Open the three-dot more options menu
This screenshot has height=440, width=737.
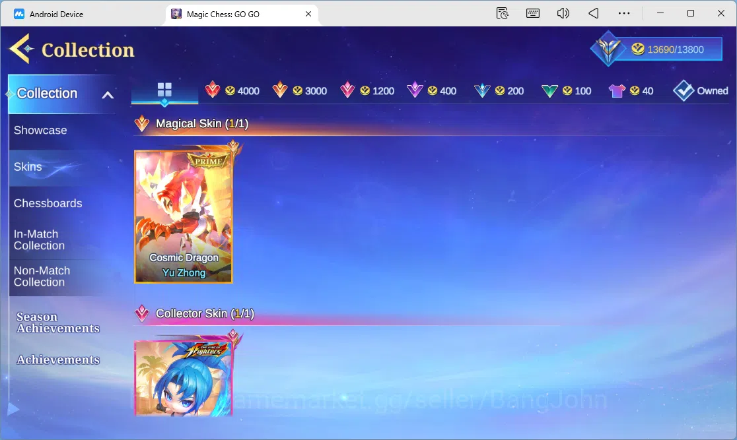(x=623, y=14)
